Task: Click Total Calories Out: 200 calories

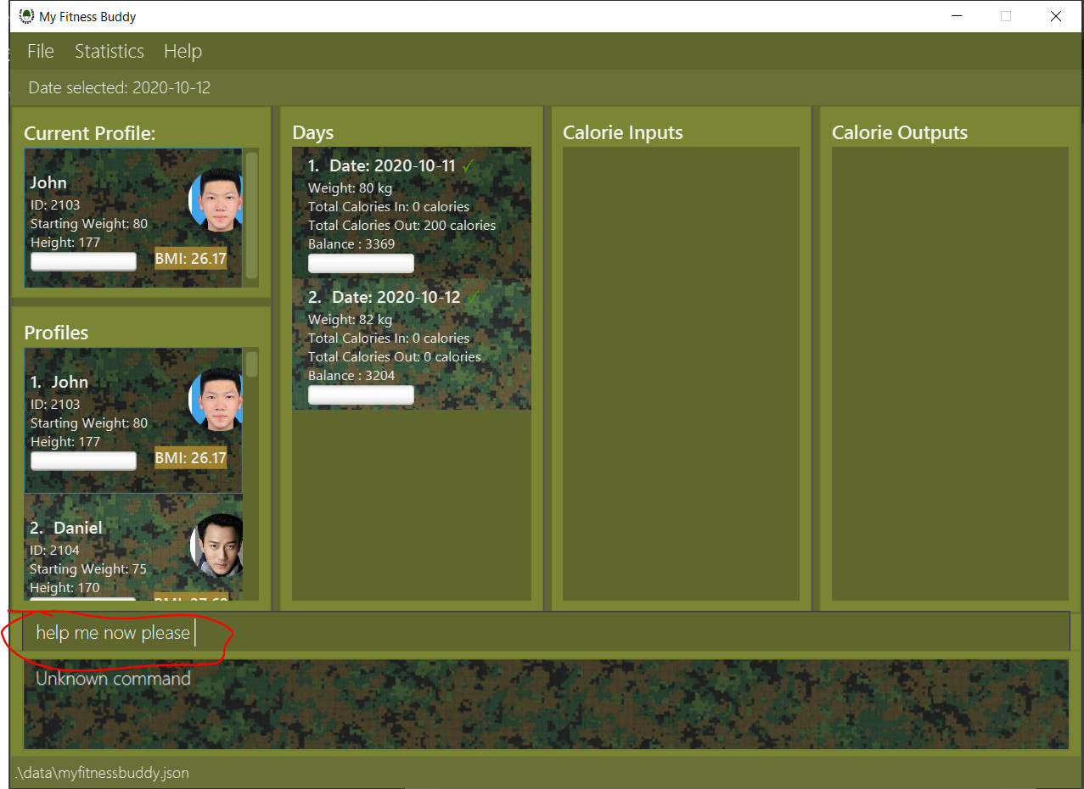Action: (402, 225)
